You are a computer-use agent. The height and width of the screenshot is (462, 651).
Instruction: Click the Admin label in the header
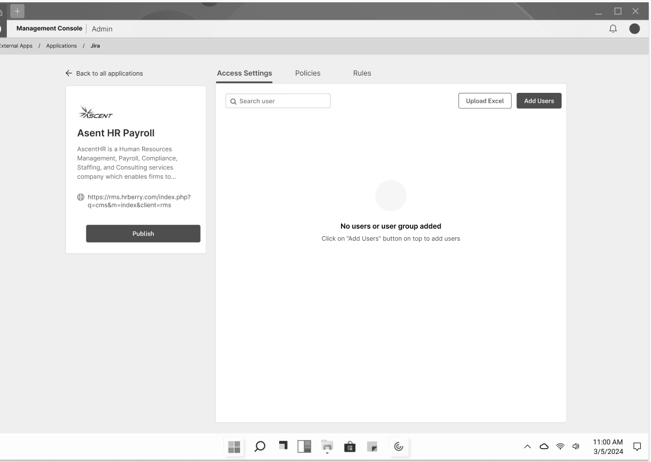tap(102, 29)
